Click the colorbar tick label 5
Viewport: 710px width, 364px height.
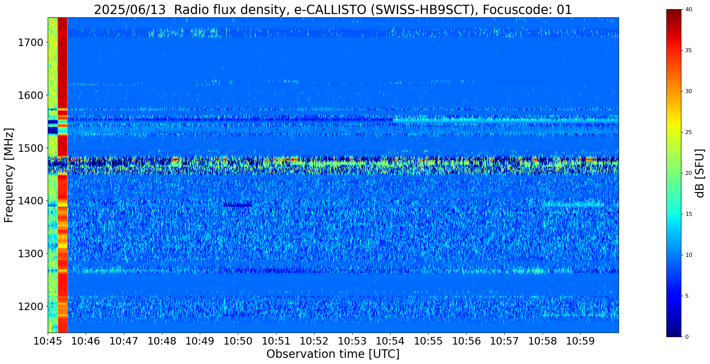coord(687,296)
